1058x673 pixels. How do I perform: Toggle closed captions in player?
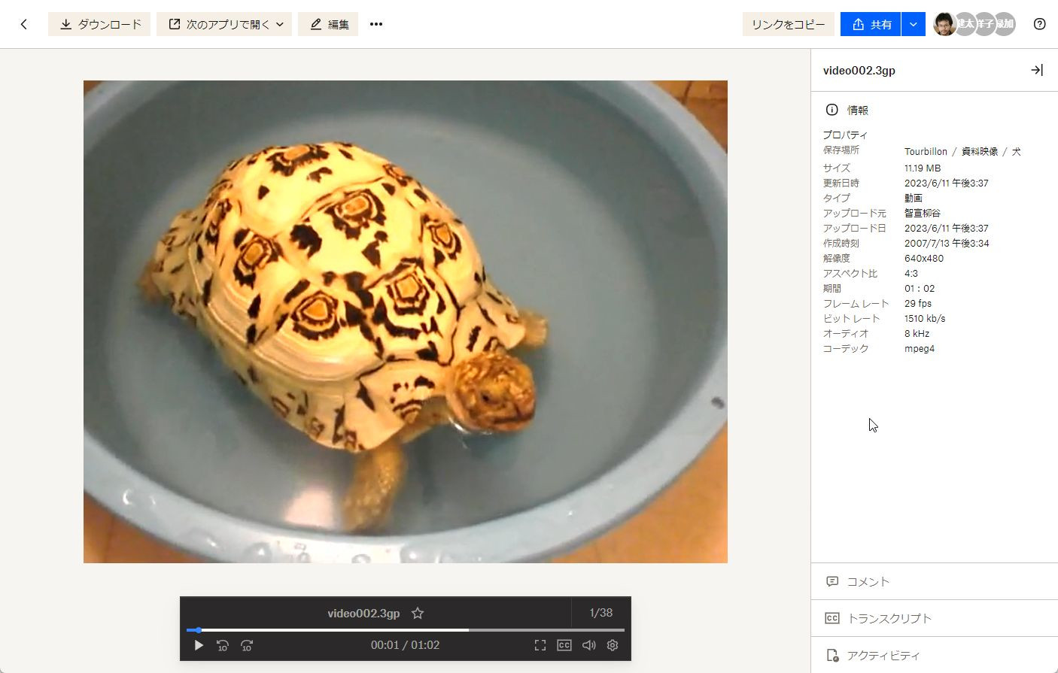tap(564, 645)
